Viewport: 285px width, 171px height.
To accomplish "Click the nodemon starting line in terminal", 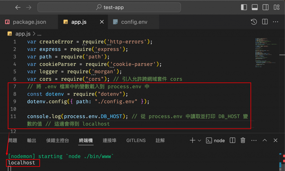I will click(x=61, y=156).
